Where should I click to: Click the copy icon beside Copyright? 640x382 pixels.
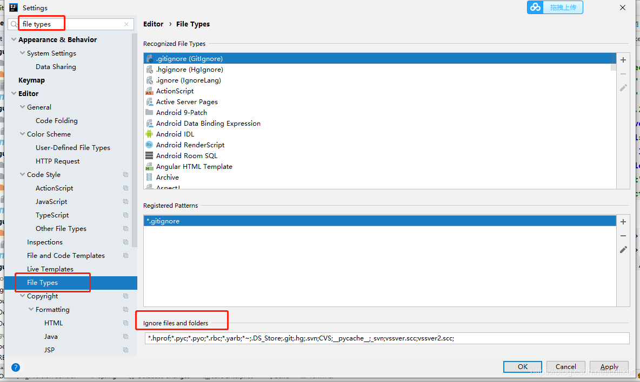[126, 296]
